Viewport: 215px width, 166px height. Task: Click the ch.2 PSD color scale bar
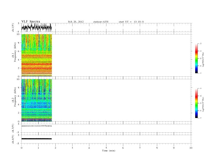tap(196, 103)
